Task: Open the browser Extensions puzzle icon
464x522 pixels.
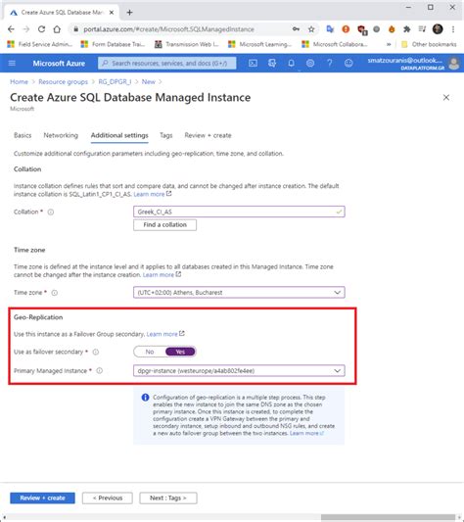Action: point(407,29)
